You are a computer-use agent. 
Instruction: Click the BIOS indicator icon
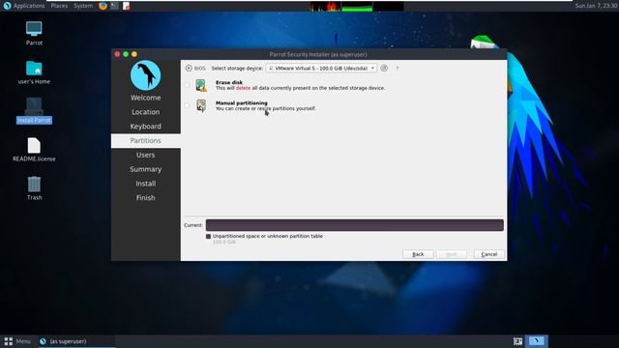pos(189,69)
